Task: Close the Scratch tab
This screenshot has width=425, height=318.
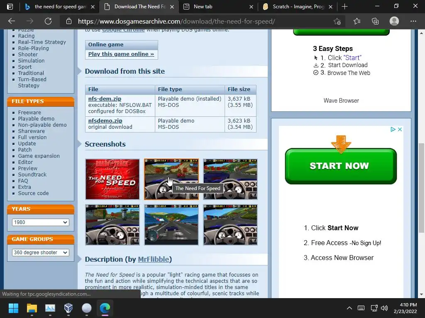Action: 330,7
